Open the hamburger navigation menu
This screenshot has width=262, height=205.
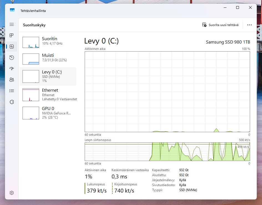click(x=12, y=25)
